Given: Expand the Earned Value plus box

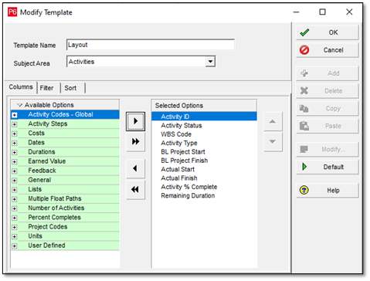Looking at the screenshot, I should (15, 162).
